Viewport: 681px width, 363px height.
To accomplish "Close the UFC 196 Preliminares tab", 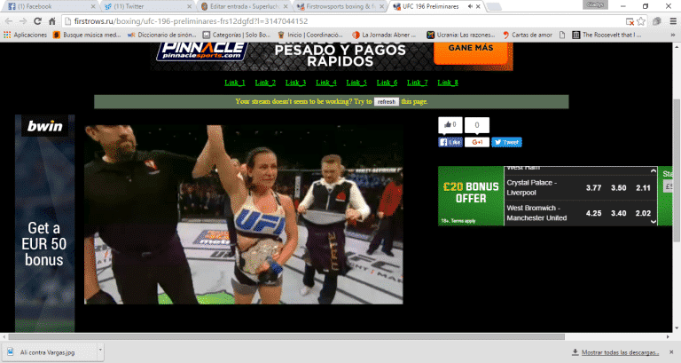I will click(x=478, y=6).
